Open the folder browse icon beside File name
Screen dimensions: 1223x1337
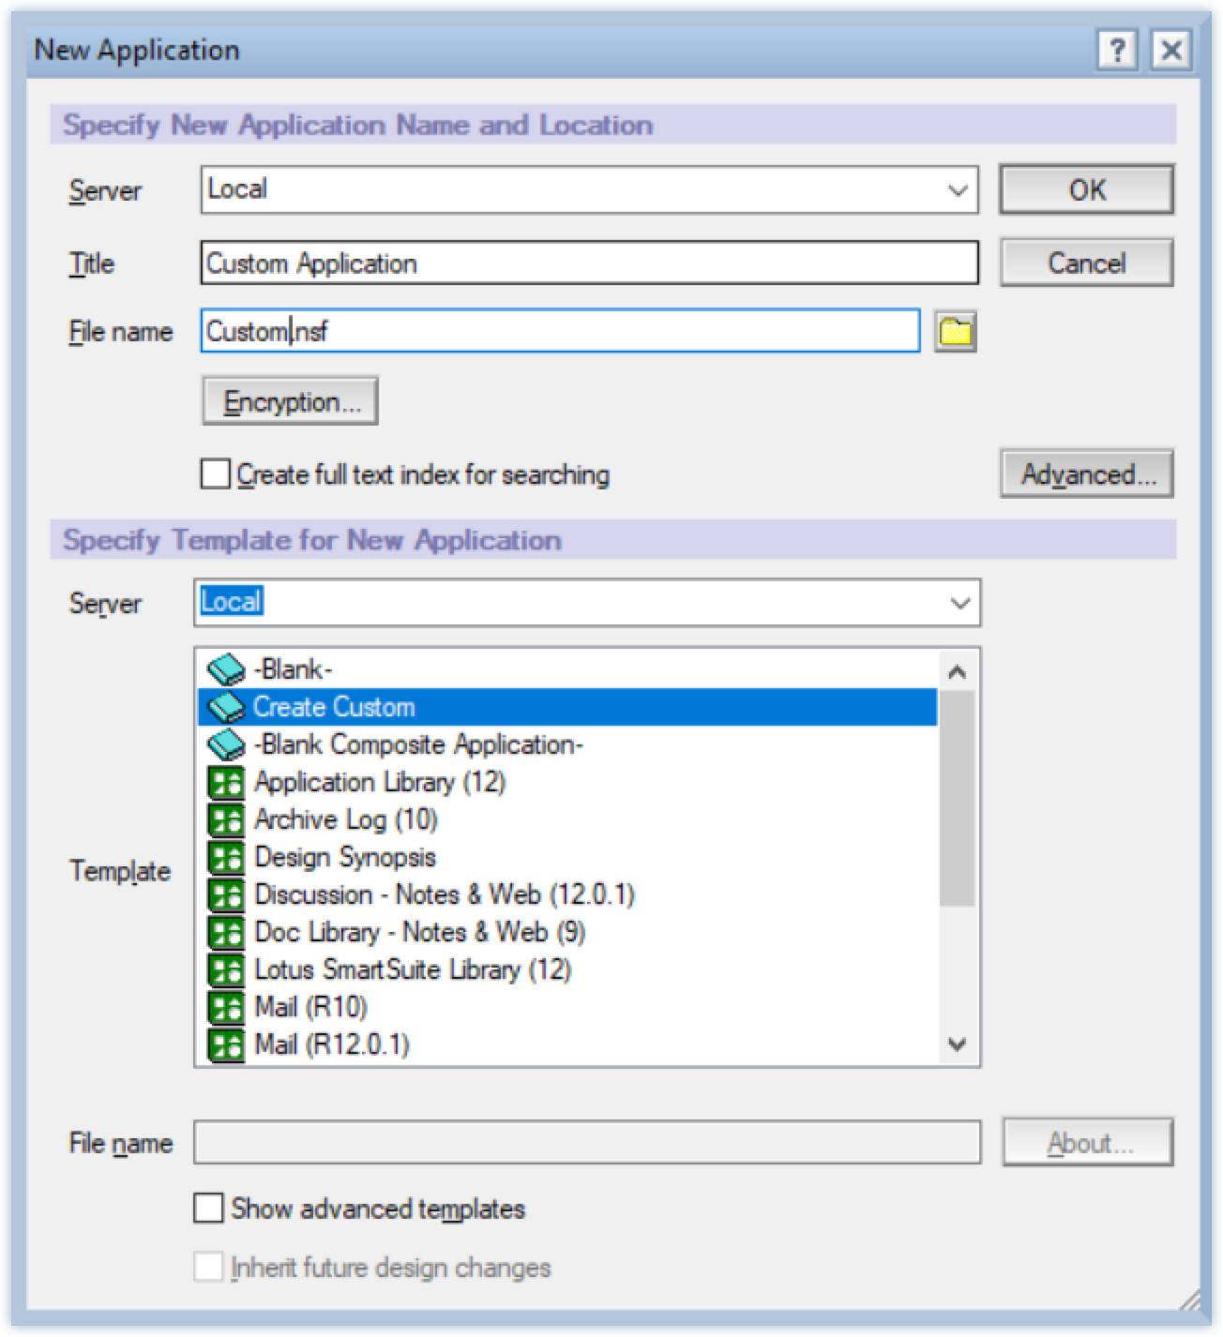tap(956, 332)
